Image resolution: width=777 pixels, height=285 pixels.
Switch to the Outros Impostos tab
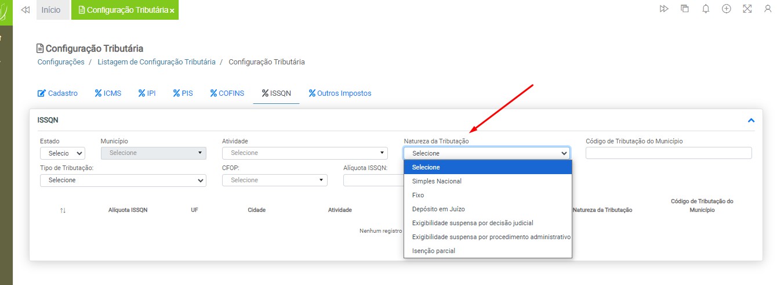pos(340,93)
